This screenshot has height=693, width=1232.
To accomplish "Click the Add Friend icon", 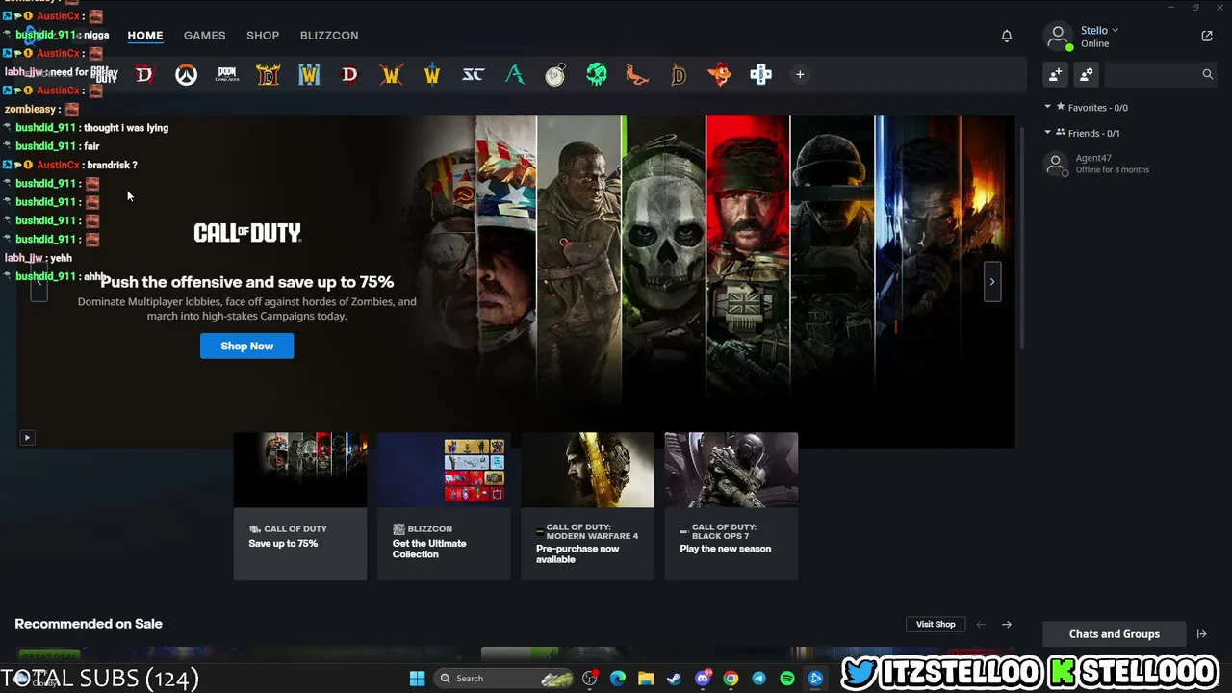I will (x=1056, y=74).
